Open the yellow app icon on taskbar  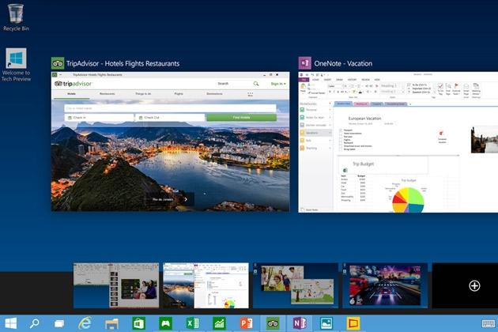pos(353,323)
